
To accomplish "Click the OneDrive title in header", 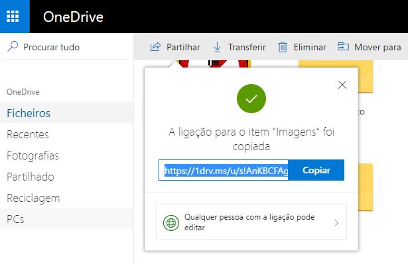I will pyautogui.click(x=73, y=17).
